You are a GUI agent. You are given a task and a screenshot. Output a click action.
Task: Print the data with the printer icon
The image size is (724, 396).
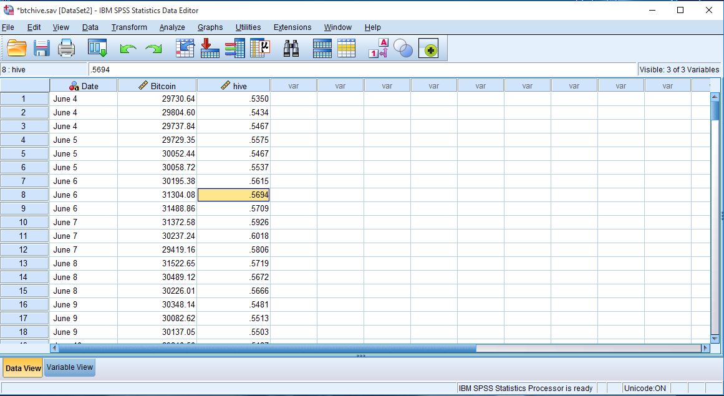pos(66,48)
